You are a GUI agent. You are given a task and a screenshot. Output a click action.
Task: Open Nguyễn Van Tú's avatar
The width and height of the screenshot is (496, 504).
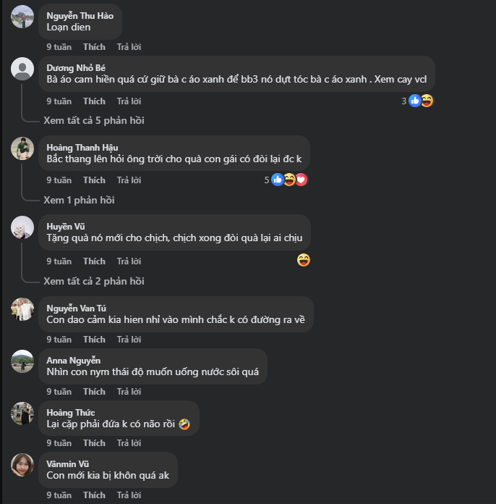[22, 309]
